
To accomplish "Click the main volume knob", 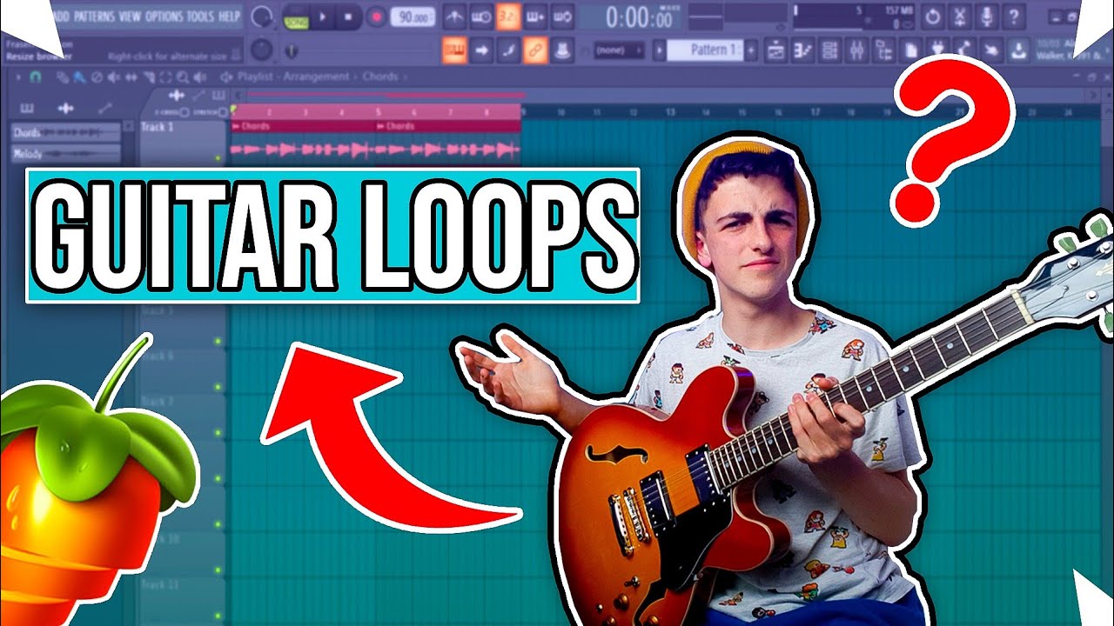I will click(261, 17).
